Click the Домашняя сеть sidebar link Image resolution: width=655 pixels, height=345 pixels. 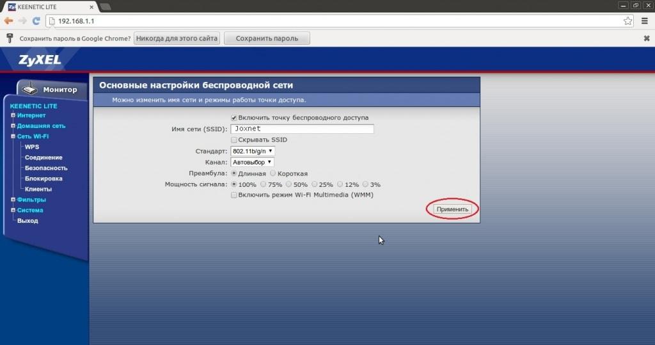pos(41,126)
